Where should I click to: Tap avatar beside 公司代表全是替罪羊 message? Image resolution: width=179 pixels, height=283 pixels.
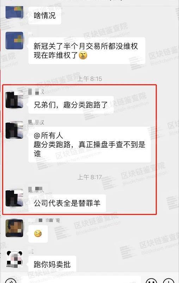(14, 198)
